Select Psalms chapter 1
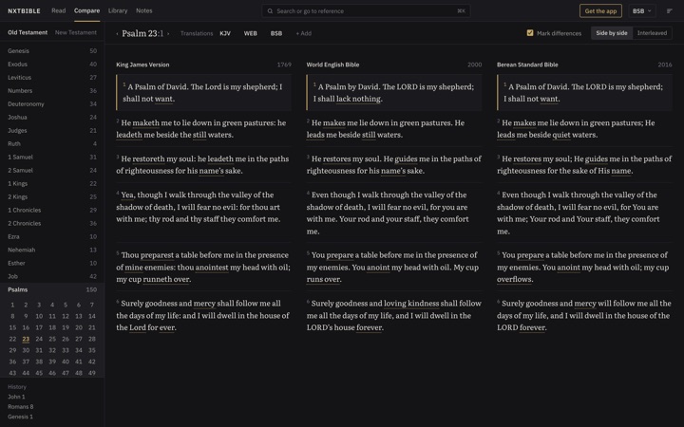The image size is (684, 427). pyautogui.click(x=12, y=305)
